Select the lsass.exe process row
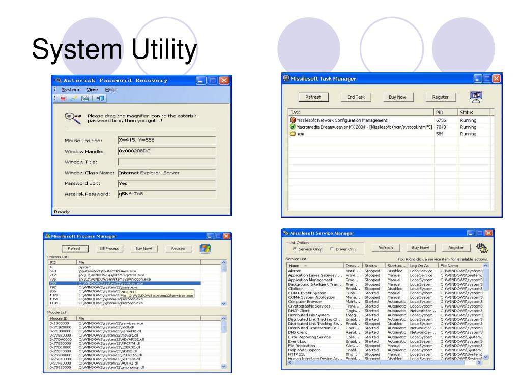 click(124, 287)
